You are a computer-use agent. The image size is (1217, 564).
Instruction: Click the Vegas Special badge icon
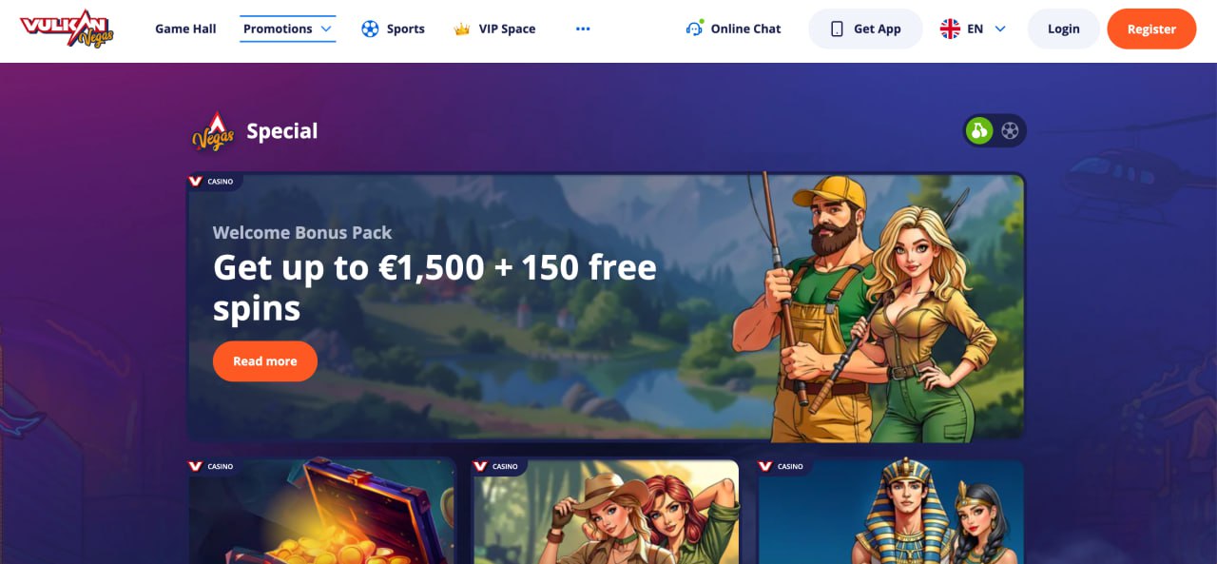click(x=214, y=132)
